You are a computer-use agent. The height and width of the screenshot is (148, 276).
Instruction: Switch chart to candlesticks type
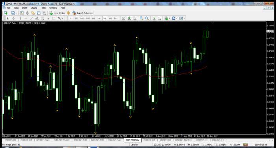click(x=129, y=18)
